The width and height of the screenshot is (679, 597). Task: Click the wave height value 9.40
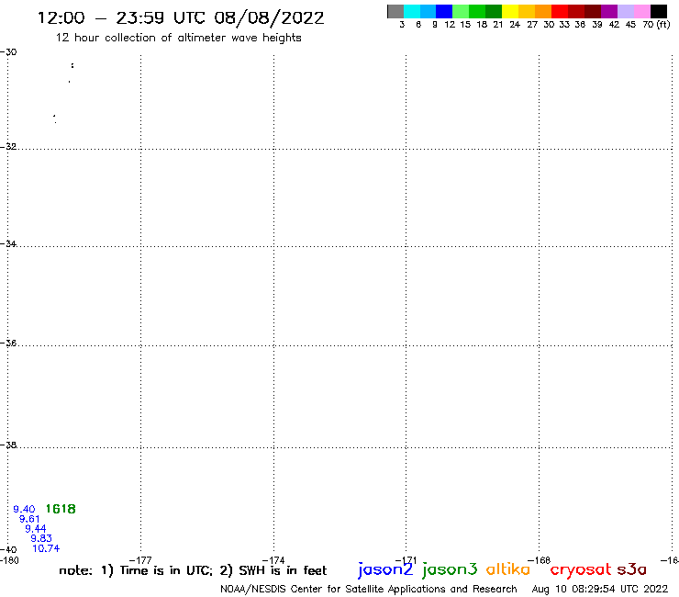(x=24, y=509)
